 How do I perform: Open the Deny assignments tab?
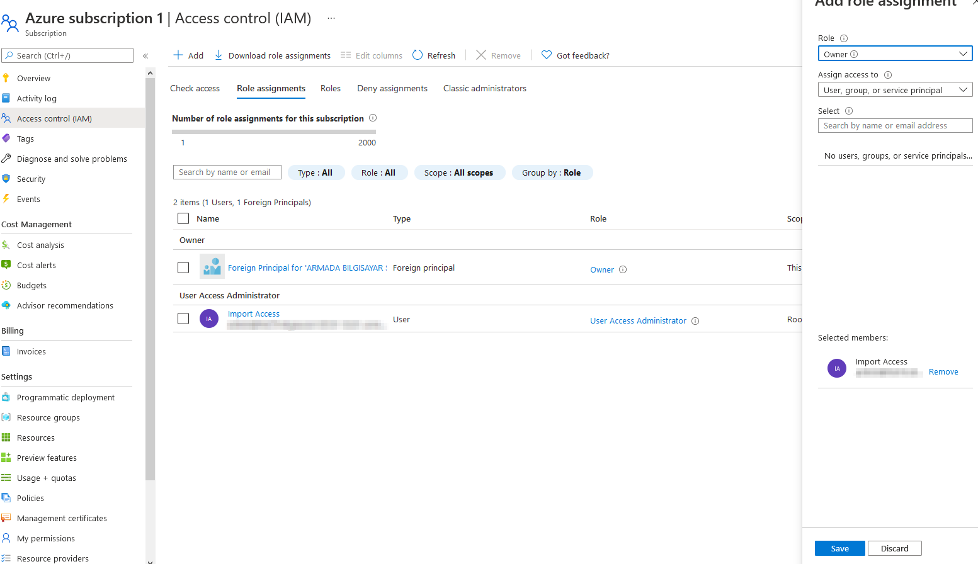[x=392, y=88]
